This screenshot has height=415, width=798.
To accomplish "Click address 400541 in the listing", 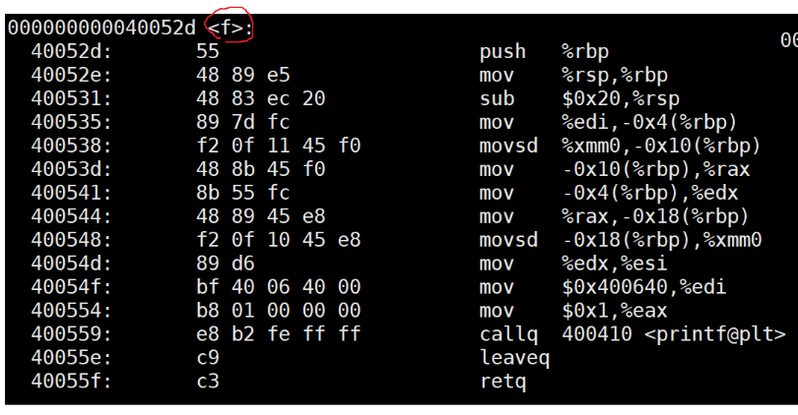I will point(71,193).
